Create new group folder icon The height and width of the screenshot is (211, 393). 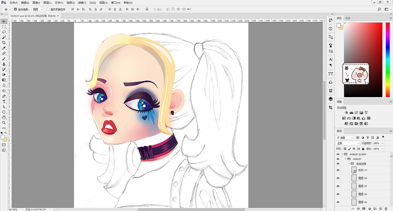[x=375, y=209]
